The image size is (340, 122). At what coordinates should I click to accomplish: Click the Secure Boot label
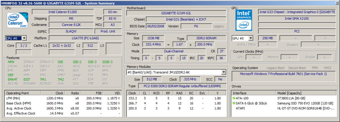297,68
